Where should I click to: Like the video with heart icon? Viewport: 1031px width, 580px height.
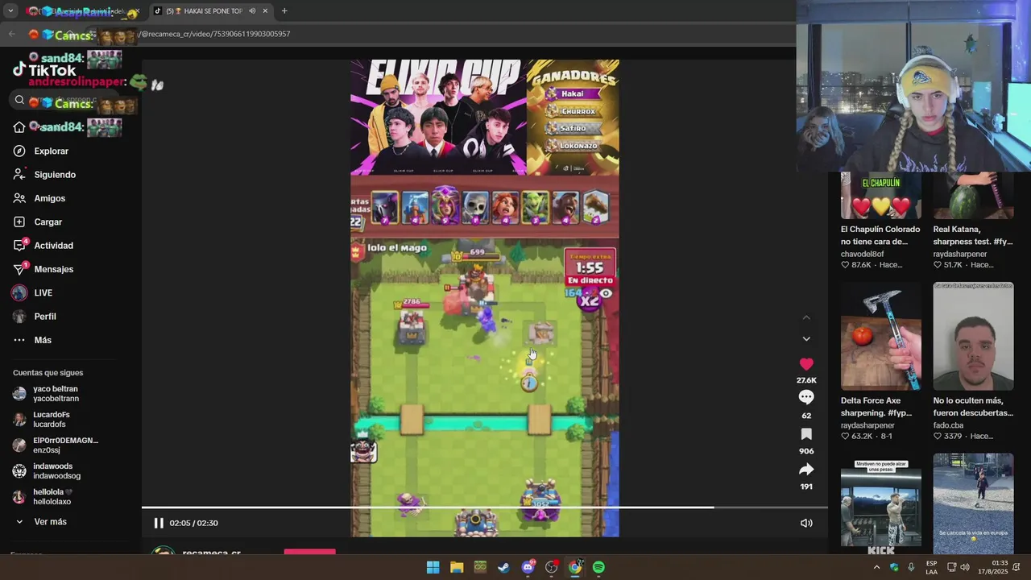(x=806, y=364)
